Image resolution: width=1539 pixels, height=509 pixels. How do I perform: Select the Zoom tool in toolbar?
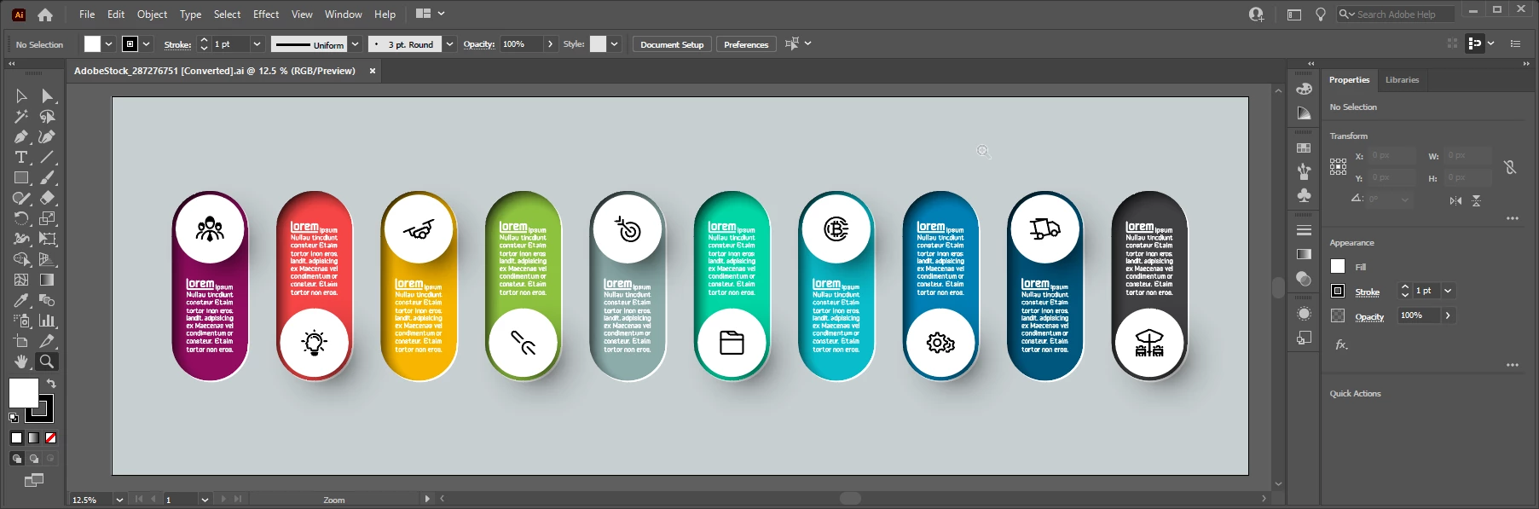point(48,362)
